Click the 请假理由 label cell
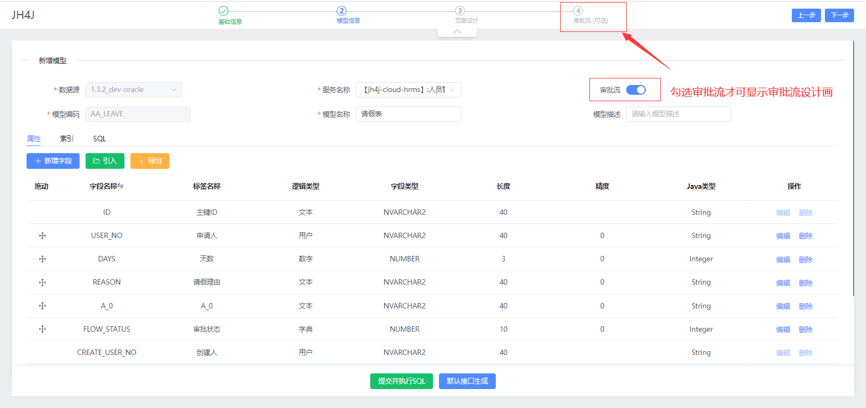Screen dimensions: 866x408 tap(207, 282)
